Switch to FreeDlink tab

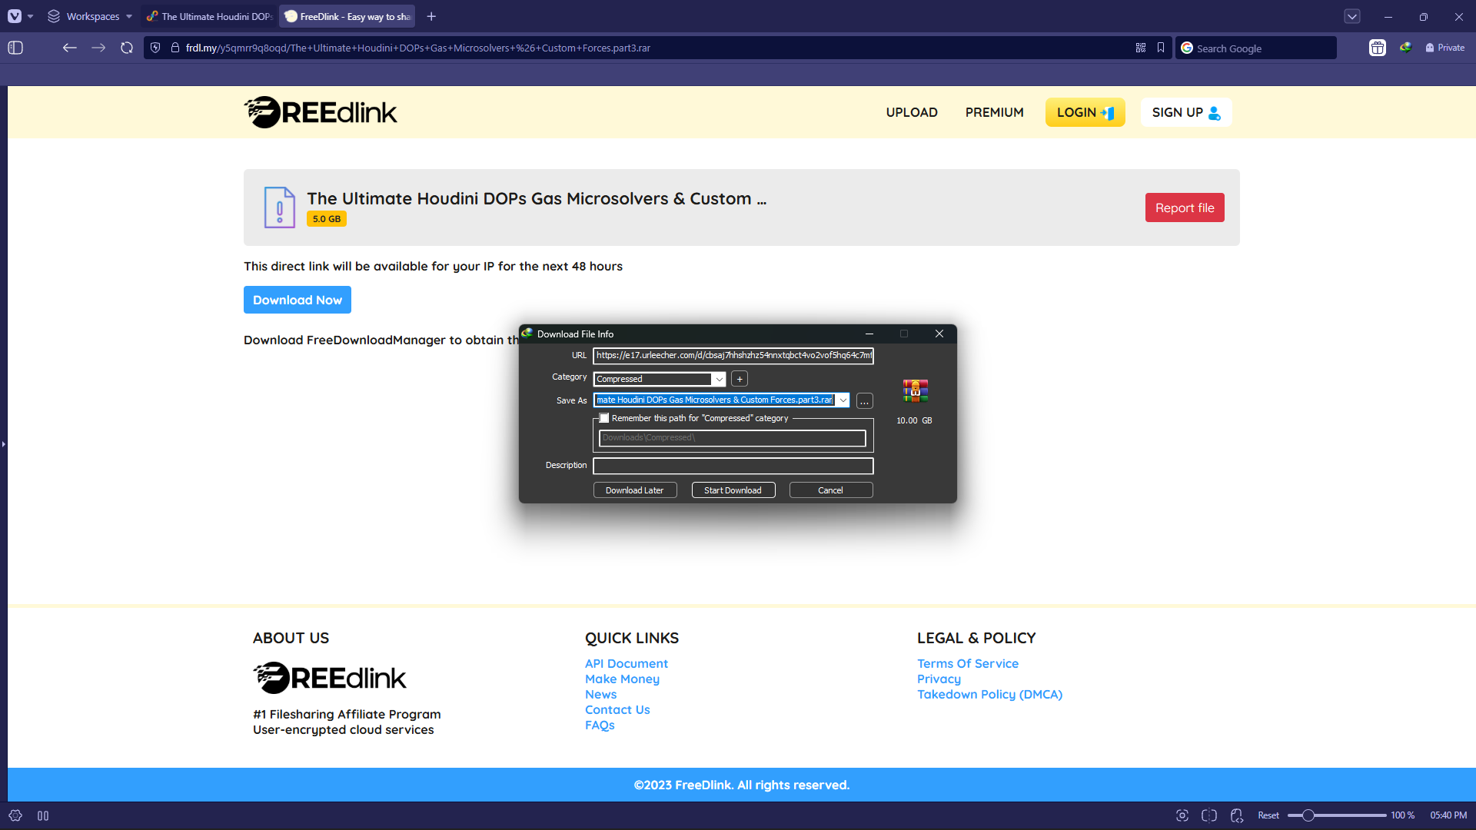(347, 16)
